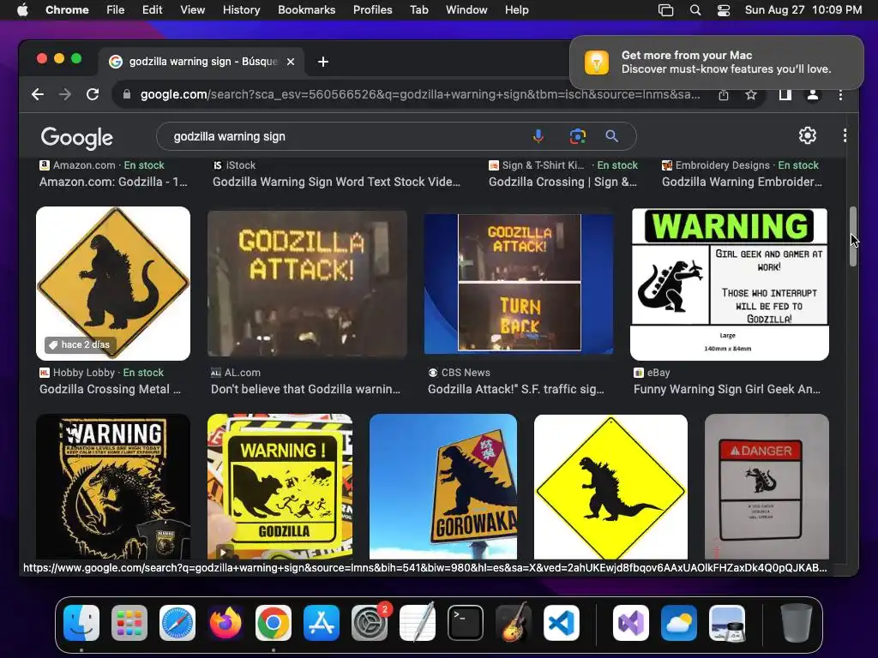878x658 pixels.
Task: Start voice search with microphone icon
Action: 538,136
